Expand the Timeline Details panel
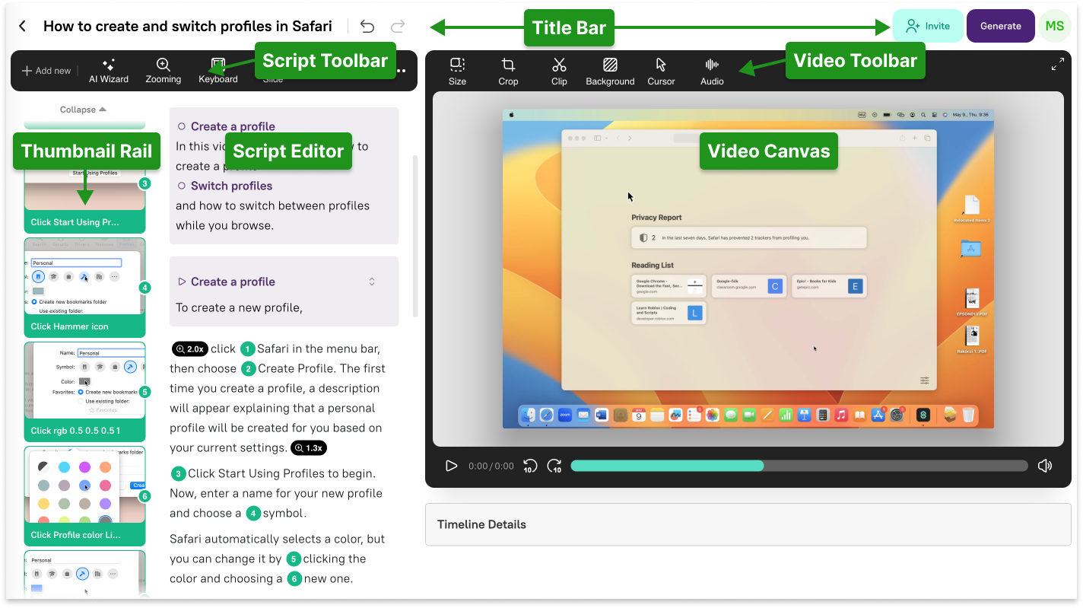 pyautogui.click(x=748, y=524)
